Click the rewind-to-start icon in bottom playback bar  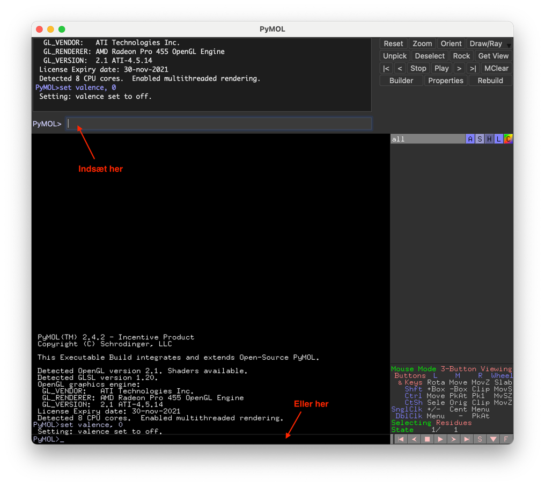(x=401, y=439)
